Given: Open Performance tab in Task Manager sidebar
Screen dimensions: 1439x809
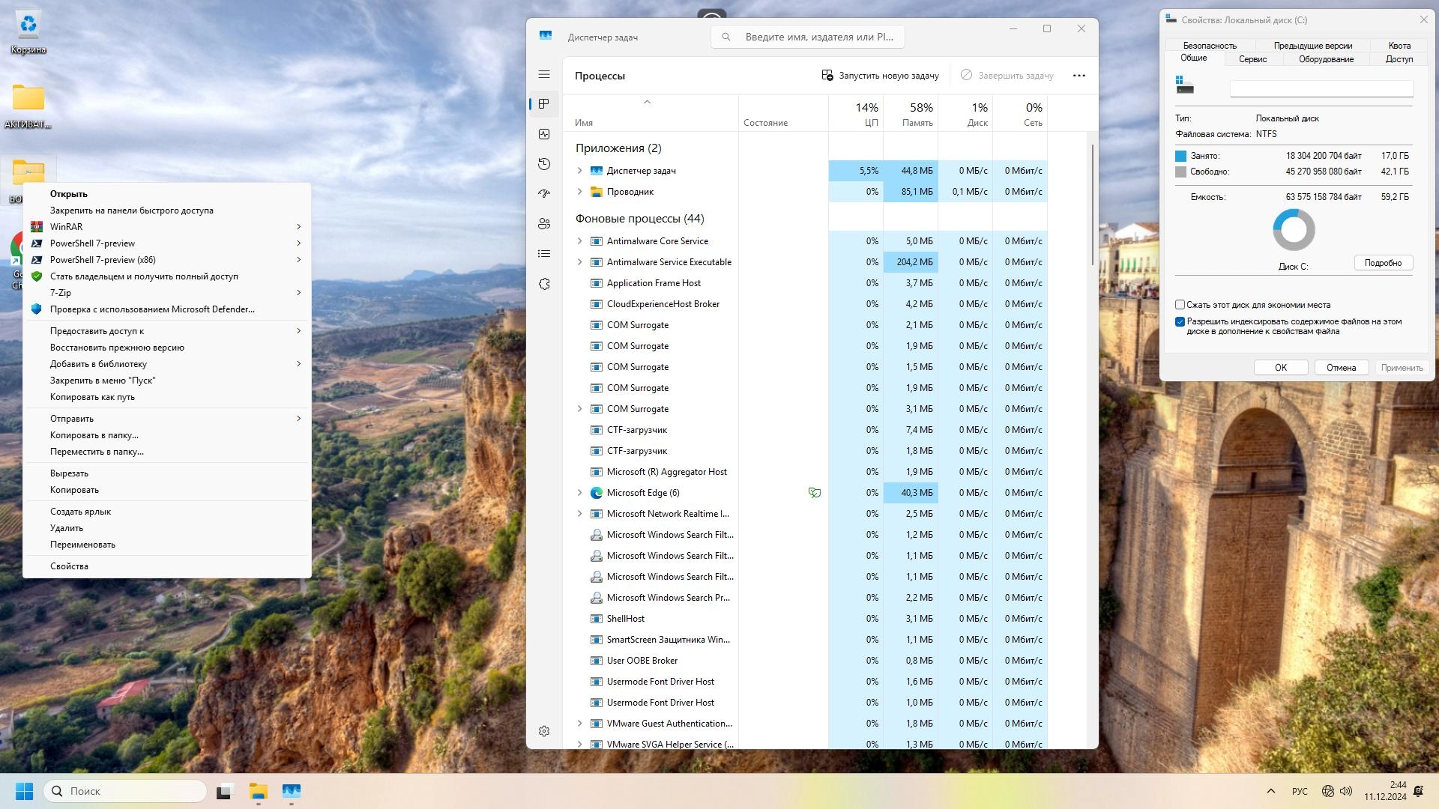Looking at the screenshot, I should point(544,134).
